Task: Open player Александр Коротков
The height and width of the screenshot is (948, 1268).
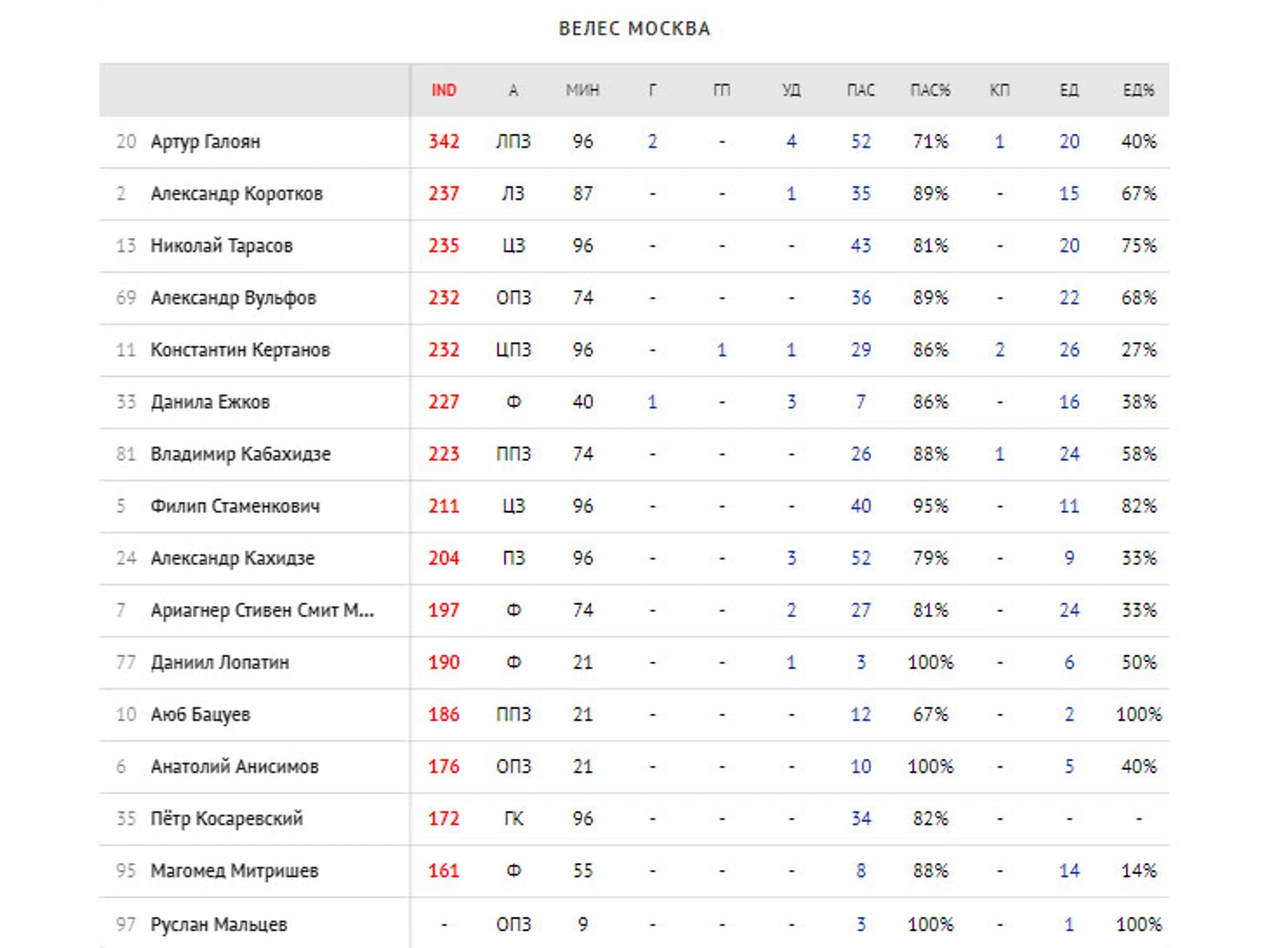Action: (236, 194)
